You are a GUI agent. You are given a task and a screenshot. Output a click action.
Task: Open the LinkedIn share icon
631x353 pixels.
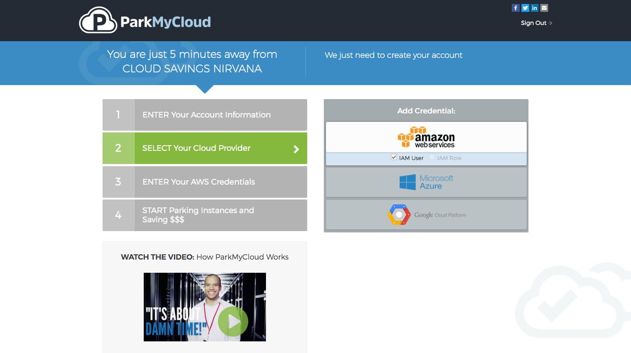(535, 8)
